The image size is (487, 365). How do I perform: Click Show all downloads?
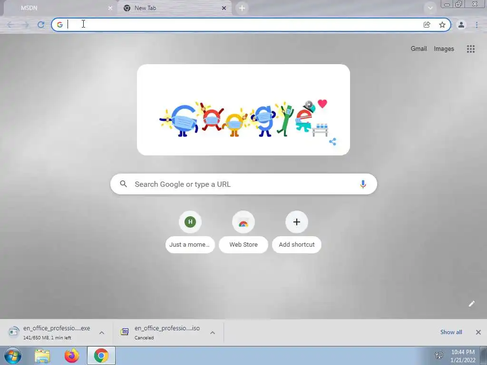click(x=451, y=332)
